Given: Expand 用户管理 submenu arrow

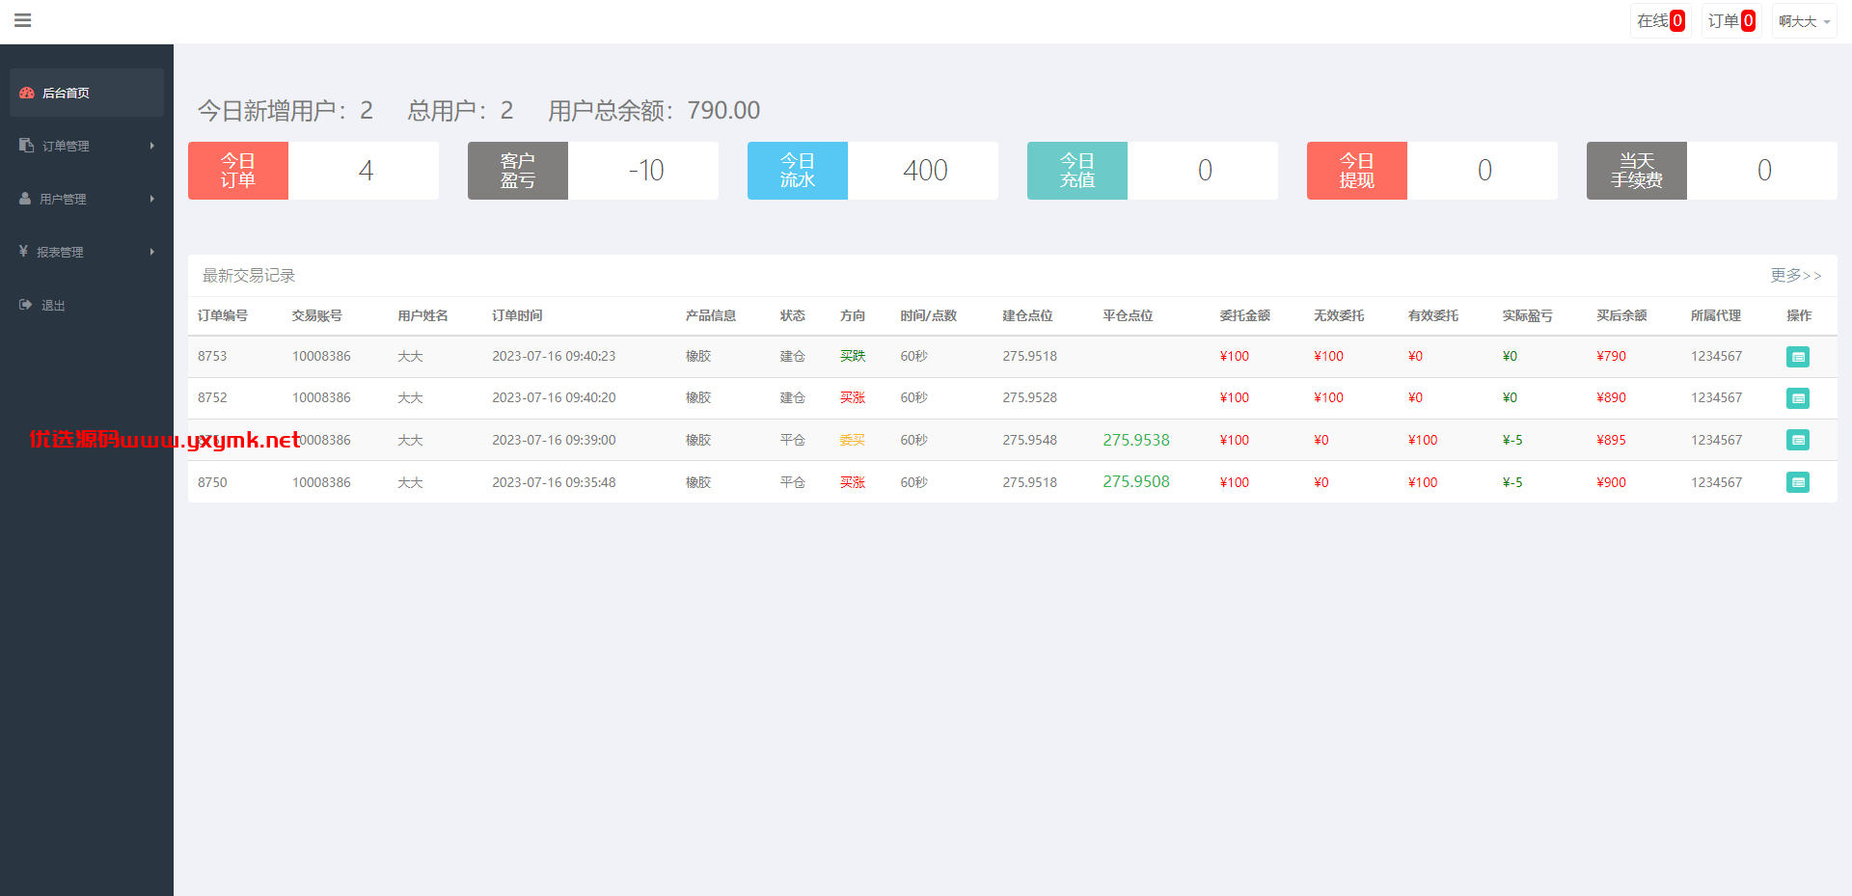Looking at the screenshot, I should [152, 199].
